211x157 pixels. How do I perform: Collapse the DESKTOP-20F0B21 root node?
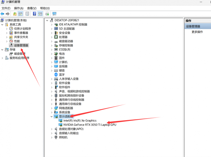[47, 20]
